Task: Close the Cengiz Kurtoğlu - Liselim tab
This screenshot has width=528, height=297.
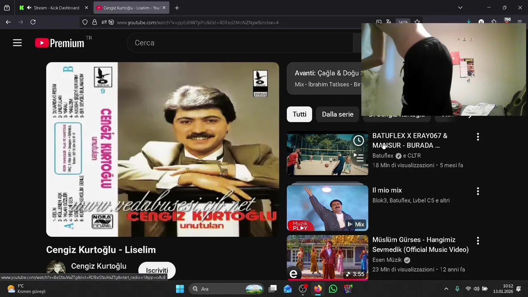Action: 164,8
